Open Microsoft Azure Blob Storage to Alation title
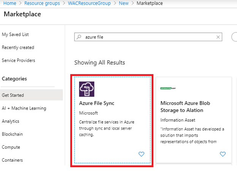 click(x=185, y=107)
